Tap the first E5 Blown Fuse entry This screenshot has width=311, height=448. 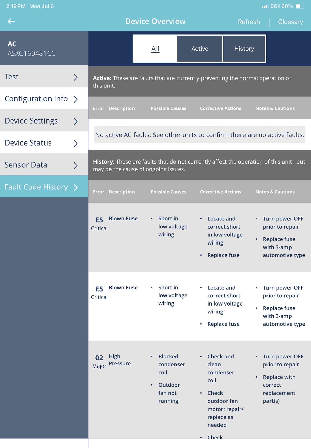[x=200, y=237]
